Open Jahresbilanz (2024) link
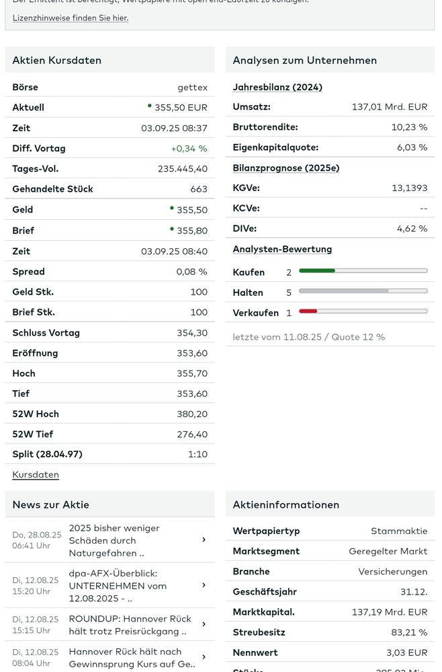 pos(277,87)
